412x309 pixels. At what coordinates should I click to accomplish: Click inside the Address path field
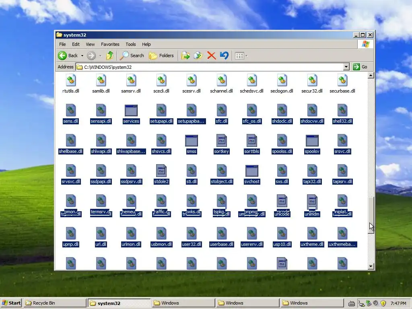(209, 67)
